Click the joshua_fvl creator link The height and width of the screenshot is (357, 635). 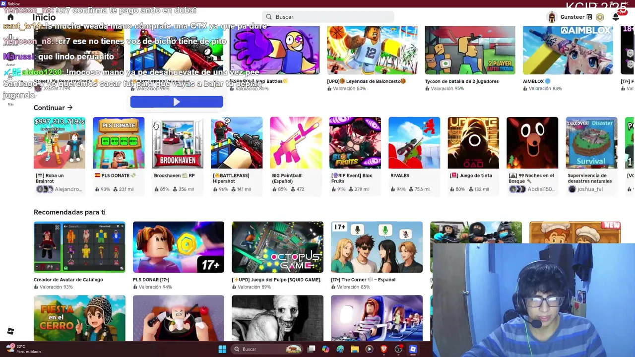pyautogui.click(x=589, y=189)
